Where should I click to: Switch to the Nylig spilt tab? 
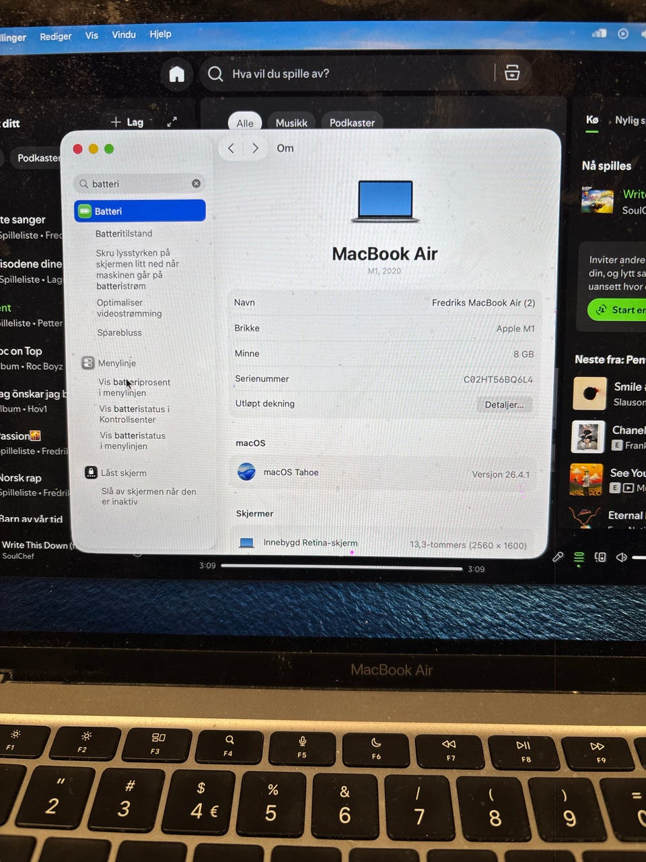click(630, 120)
